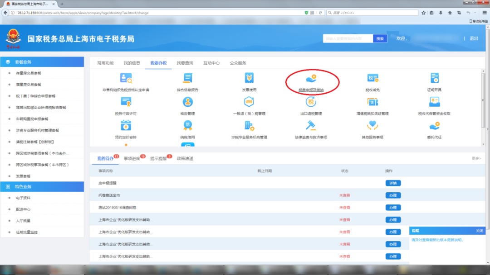This screenshot has height=275, width=490.
Task: Click 退出 to log out
Action: tap(474, 39)
